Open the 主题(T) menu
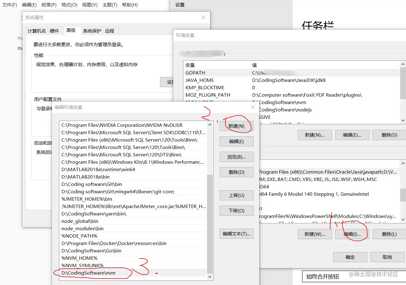This screenshot has height=285, width=406. 110,5
